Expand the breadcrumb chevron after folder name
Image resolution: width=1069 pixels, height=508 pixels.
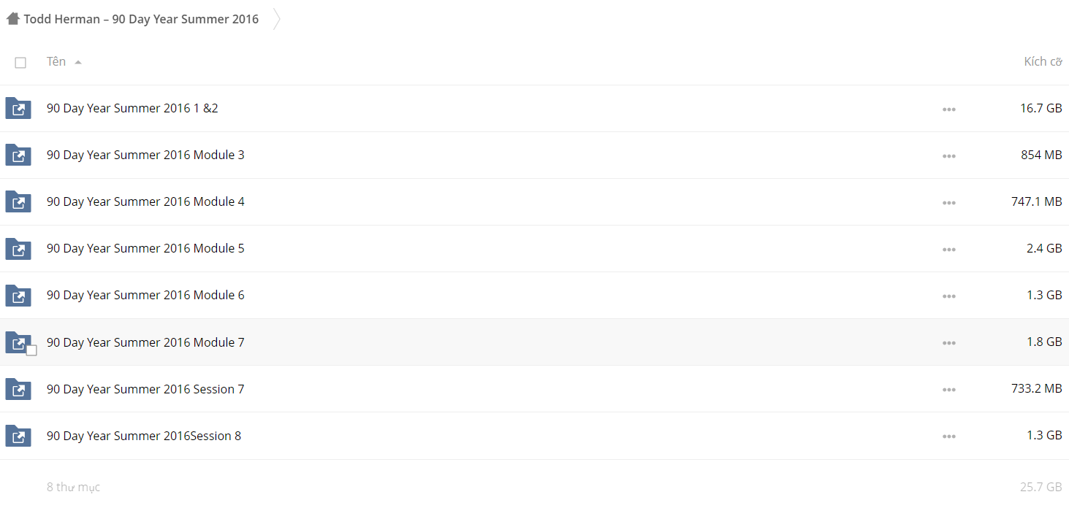pyautogui.click(x=276, y=19)
